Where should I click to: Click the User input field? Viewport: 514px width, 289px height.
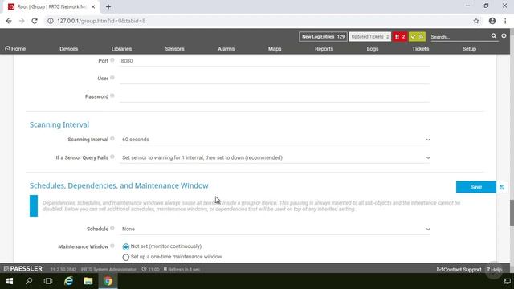pos(275,79)
